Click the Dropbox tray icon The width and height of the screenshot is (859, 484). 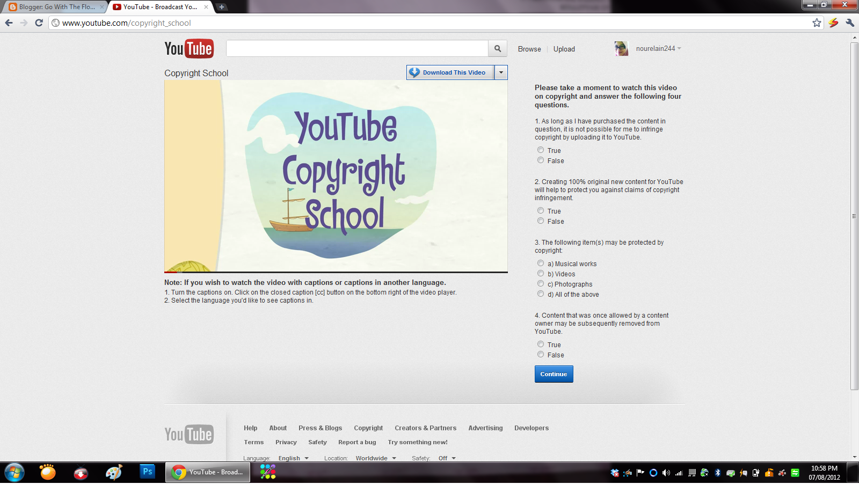pos(615,473)
